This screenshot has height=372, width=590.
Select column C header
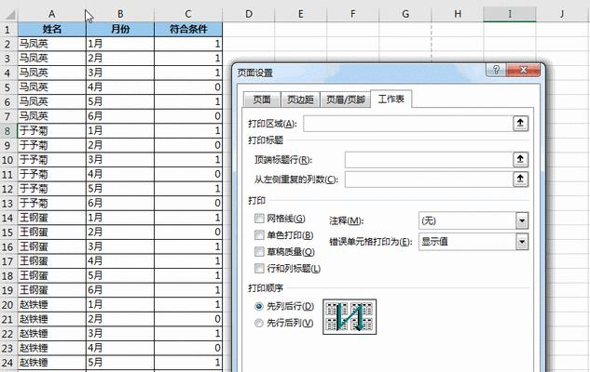(x=189, y=14)
